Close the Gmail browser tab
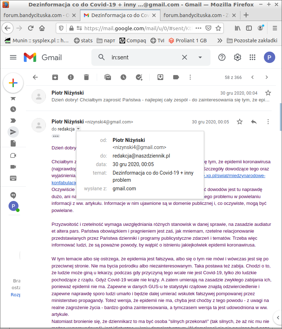Screen dimensions: 282x329 [x=154, y=15]
